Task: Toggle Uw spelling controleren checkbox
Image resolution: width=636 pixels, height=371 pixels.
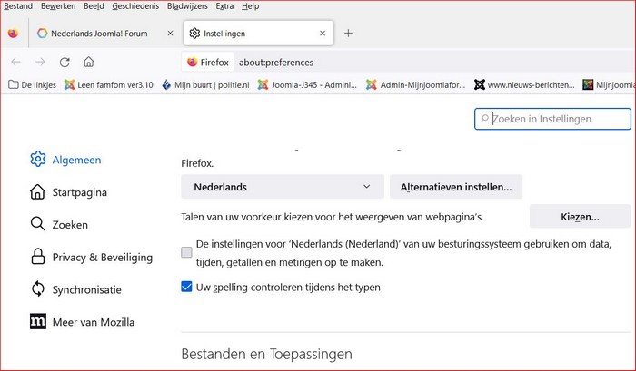Action: pyautogui.click(x=186, y=287)
